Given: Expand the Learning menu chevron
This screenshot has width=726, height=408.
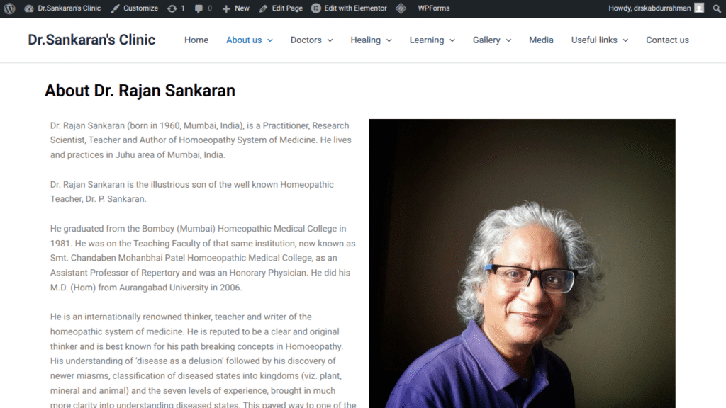Looking at the screenshot, I should (452, 40).
